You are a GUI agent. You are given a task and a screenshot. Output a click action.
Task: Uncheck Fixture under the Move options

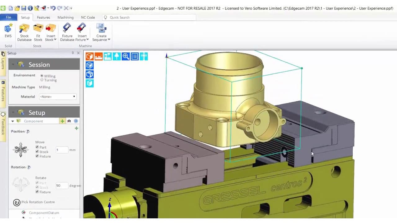[x=37, y=156]
